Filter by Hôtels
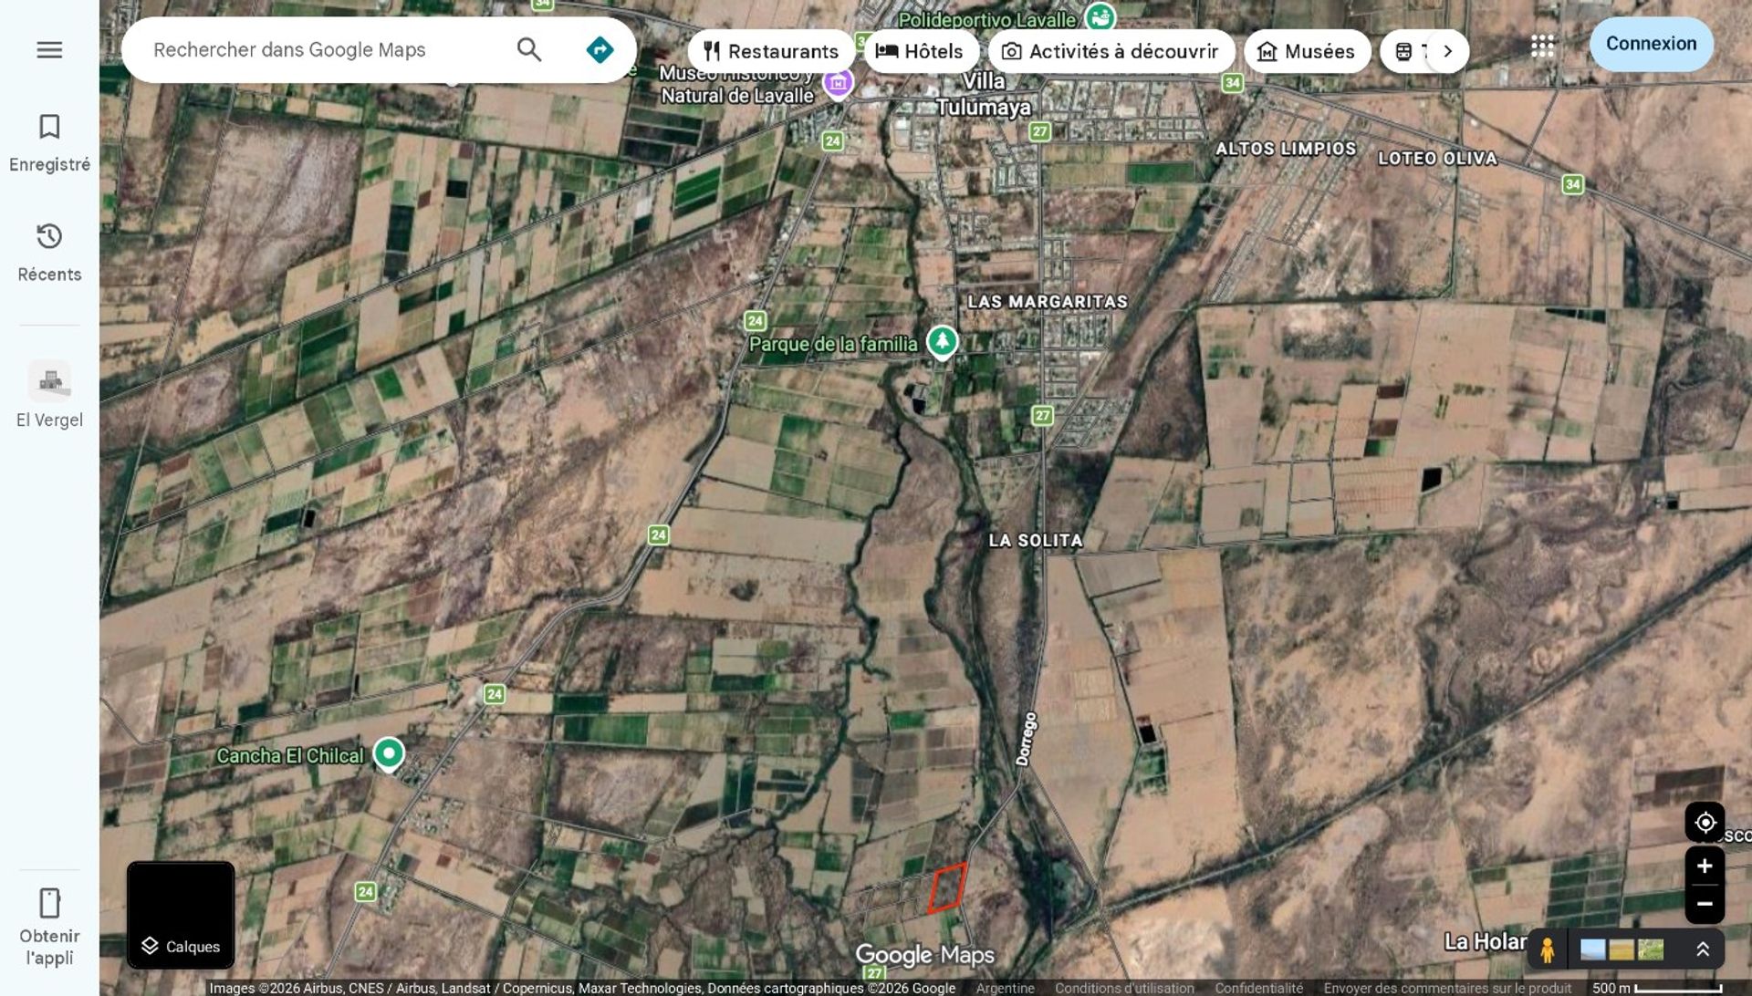The image size is (1752, 996). coord(920,51)
